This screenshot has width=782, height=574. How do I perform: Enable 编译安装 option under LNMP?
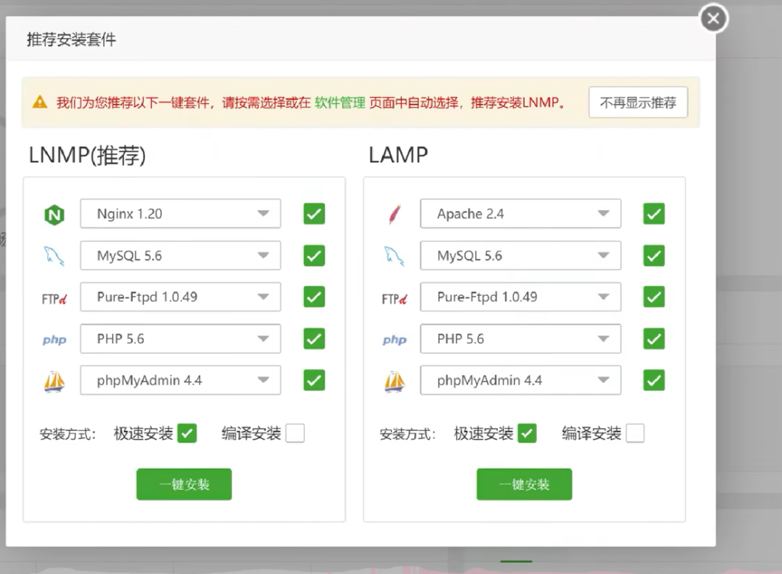coord(295,433)
